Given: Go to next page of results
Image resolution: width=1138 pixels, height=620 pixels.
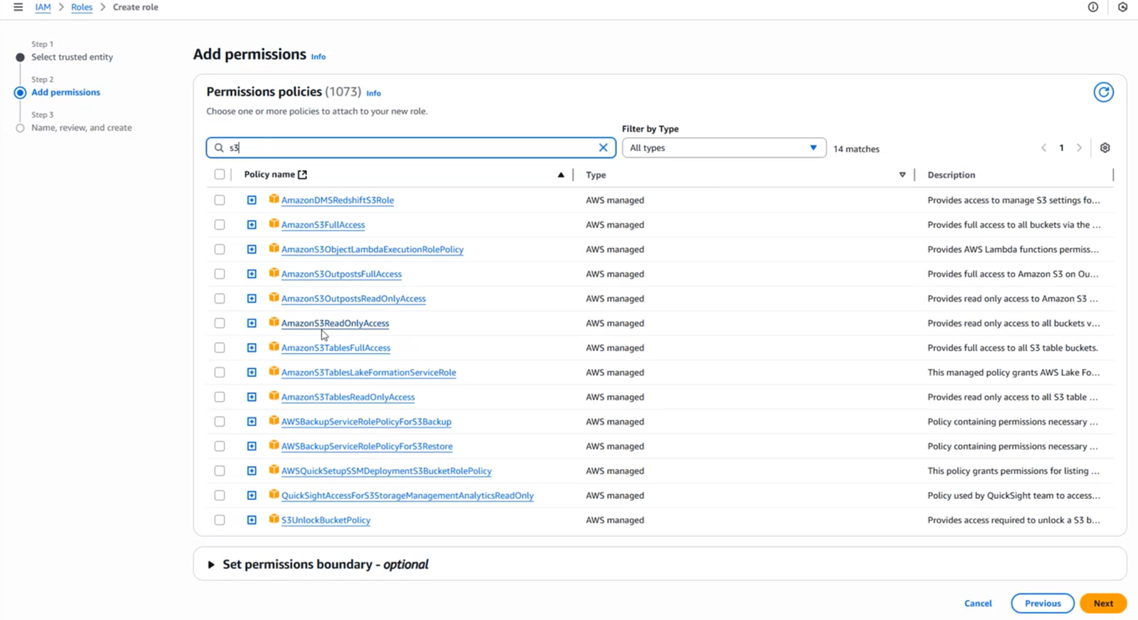Looking at the screenshot, I should point(1079,148).
